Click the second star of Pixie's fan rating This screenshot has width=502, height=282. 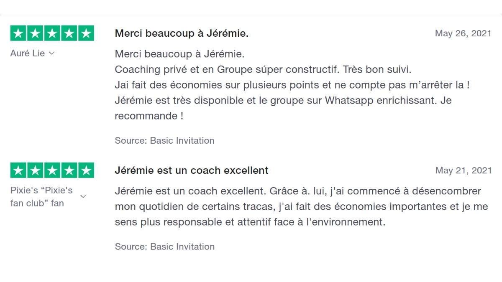35,170
